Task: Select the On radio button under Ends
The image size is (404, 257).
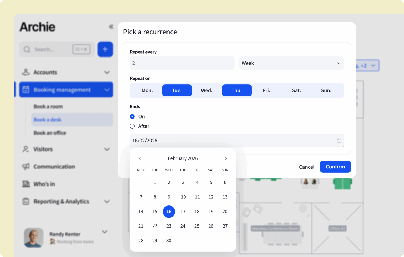Action: tap(132, 116)
